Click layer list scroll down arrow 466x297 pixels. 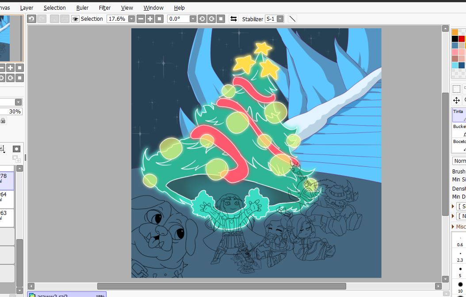pyautogui.click(x=19, y=290)
